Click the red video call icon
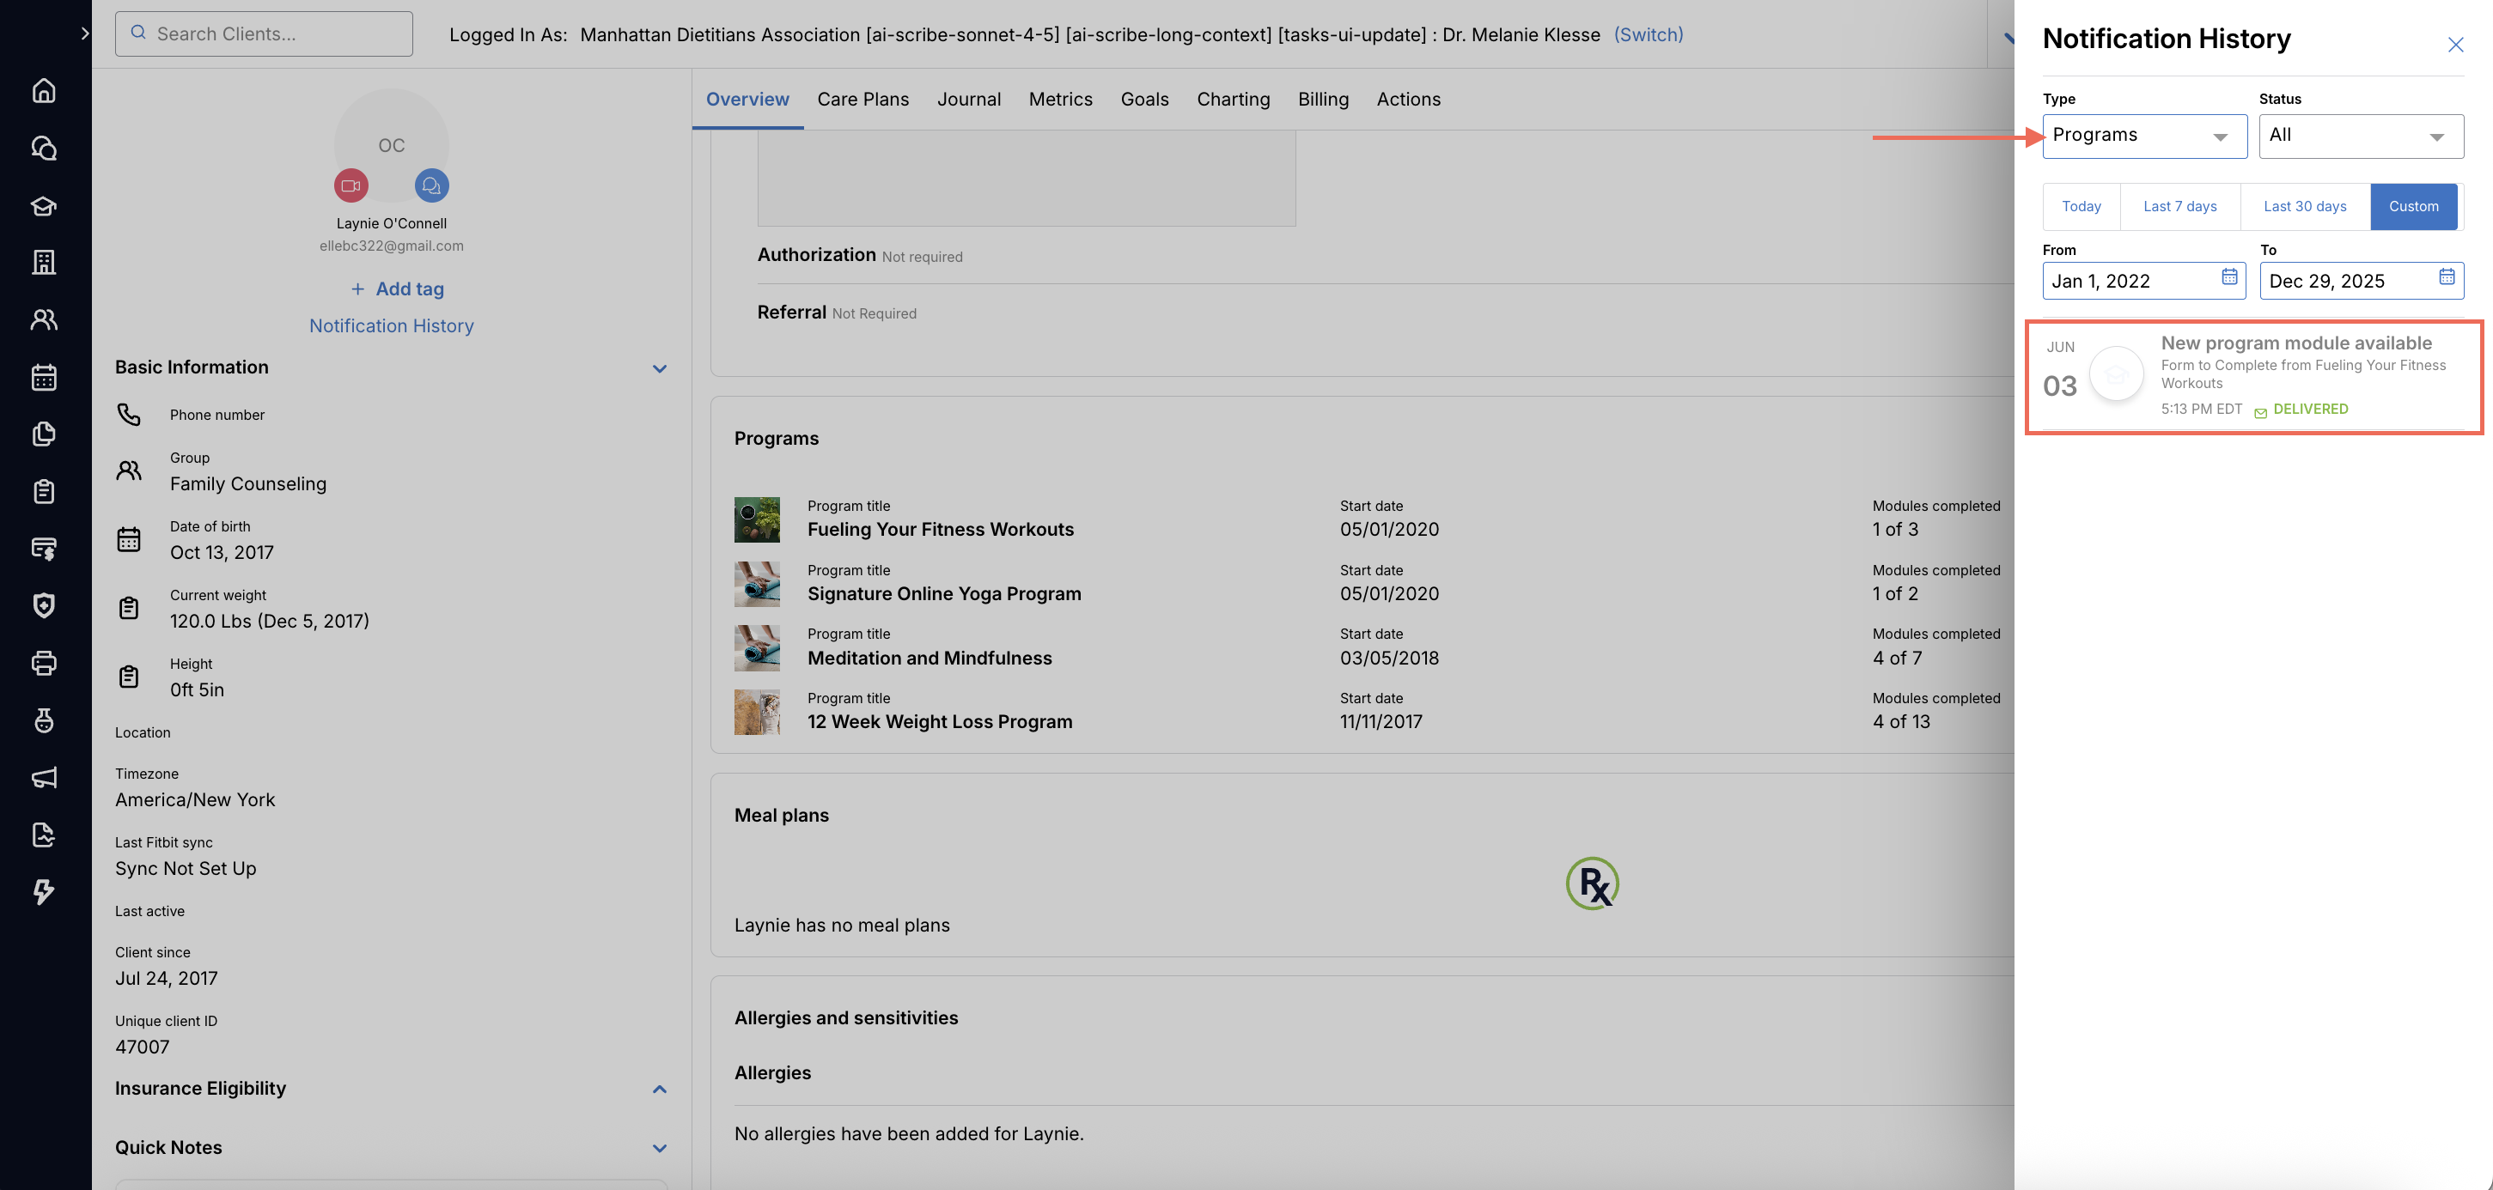This screenshot has height=1190, width=2493. pyautogui.click(x=350, y=185)
